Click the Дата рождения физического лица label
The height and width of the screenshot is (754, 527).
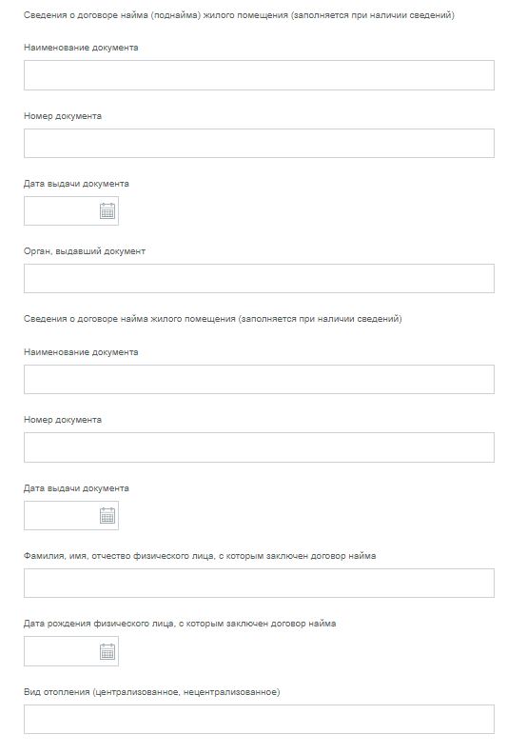(x=180, y=624)
